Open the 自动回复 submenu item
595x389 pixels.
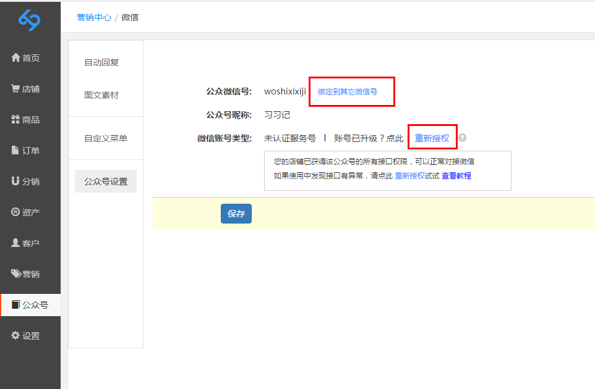pyautogui.click(x=101, y=62)
